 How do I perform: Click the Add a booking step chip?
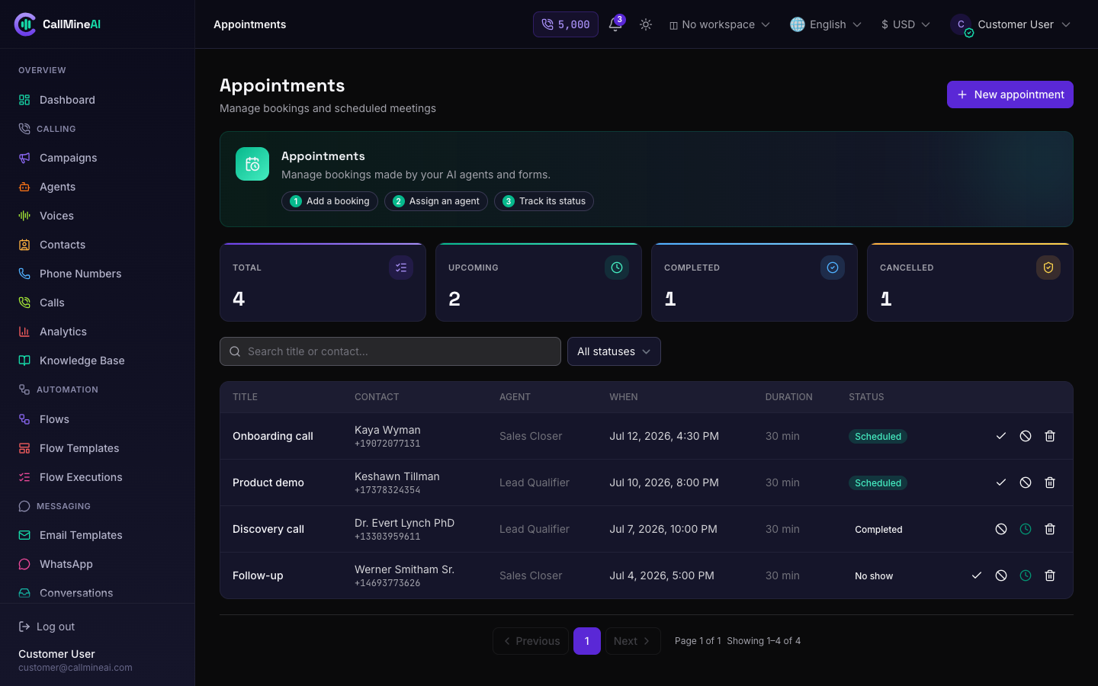click(329, 201)
